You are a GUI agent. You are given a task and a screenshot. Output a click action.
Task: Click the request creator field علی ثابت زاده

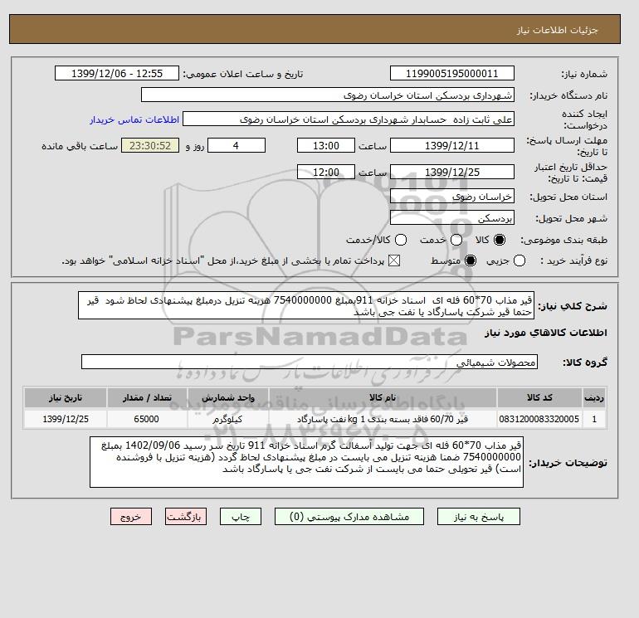tap(349, 119)
